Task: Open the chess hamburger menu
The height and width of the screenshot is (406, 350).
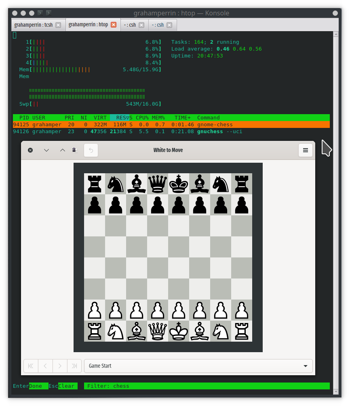Action: coord(306,150)
